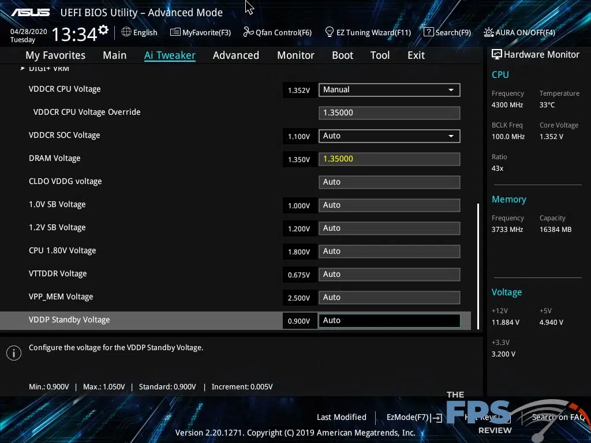Click the EzMode exit arrow icon
The height and width of the screenshot is (443, 591).
pos(437,418)
